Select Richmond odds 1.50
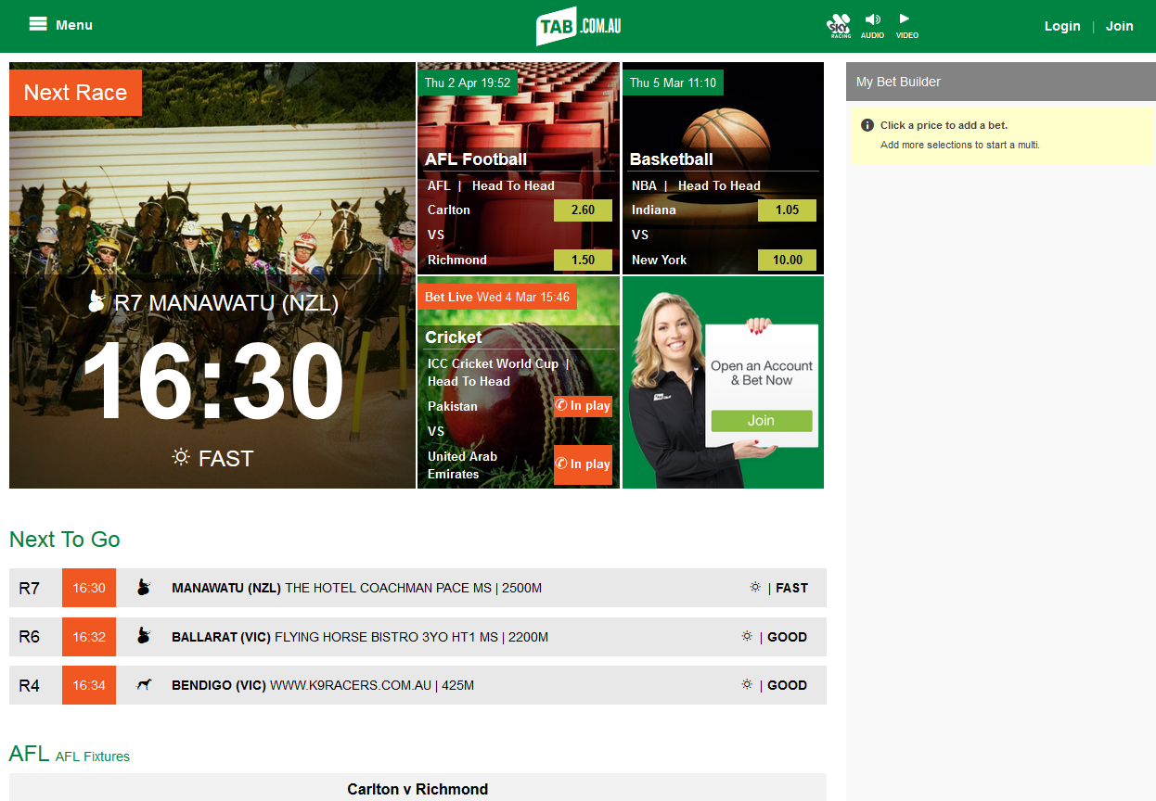The height and width of the screenshot is (801, 1156). coord(583,261)
